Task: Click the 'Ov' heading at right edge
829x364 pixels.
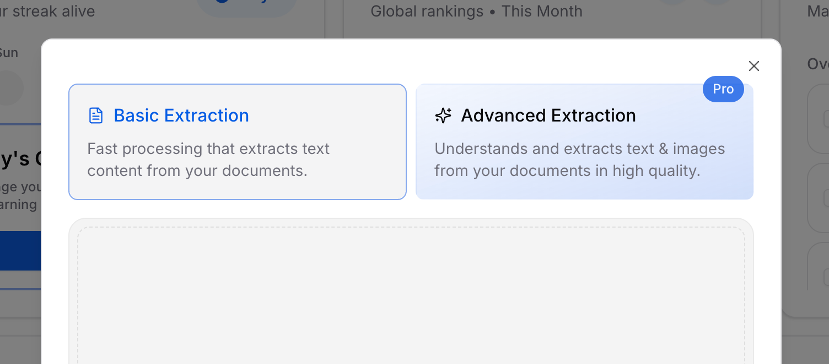Action: tap(817, 64)
